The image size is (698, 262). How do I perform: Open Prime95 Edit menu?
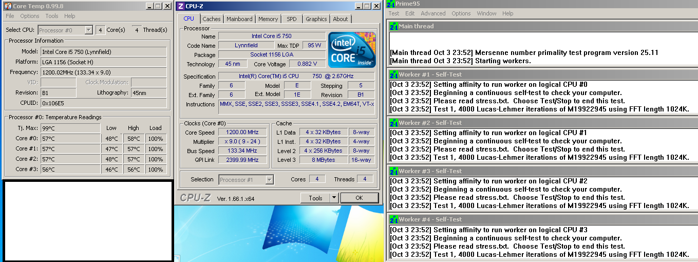click(410, 13)
